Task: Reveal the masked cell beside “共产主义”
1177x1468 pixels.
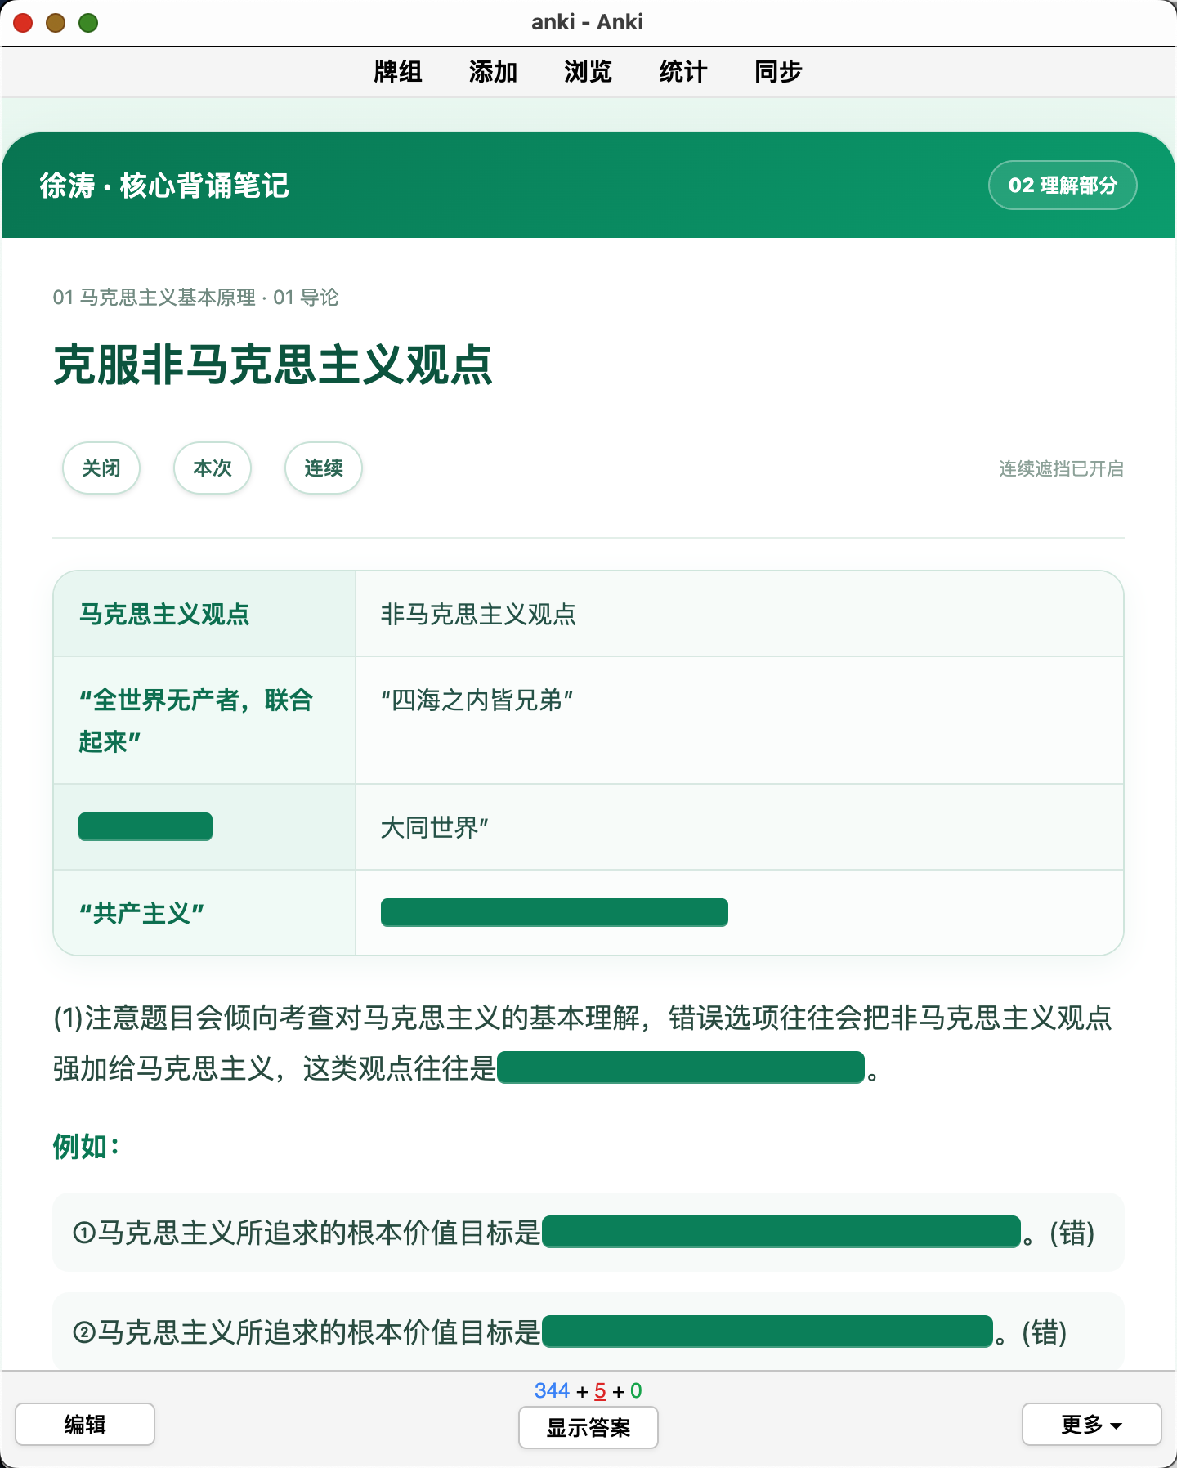Action: 554,912
